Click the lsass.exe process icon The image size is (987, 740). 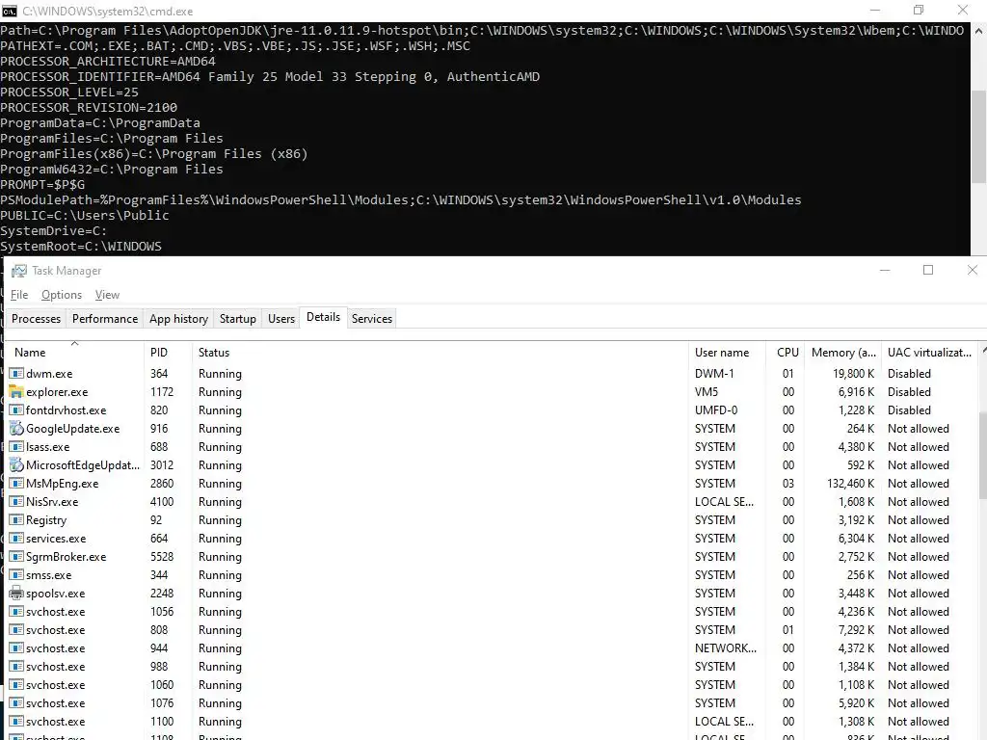tap(16, 446)
